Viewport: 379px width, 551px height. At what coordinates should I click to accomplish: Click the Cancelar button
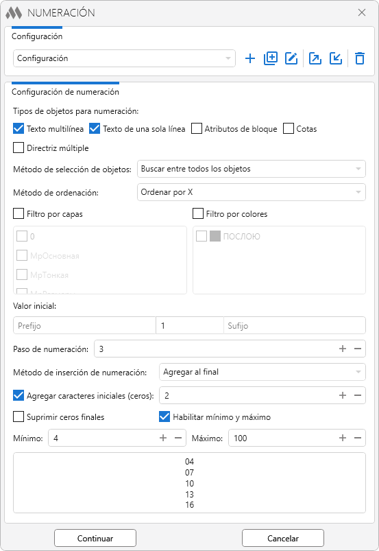tap(283, 538)
